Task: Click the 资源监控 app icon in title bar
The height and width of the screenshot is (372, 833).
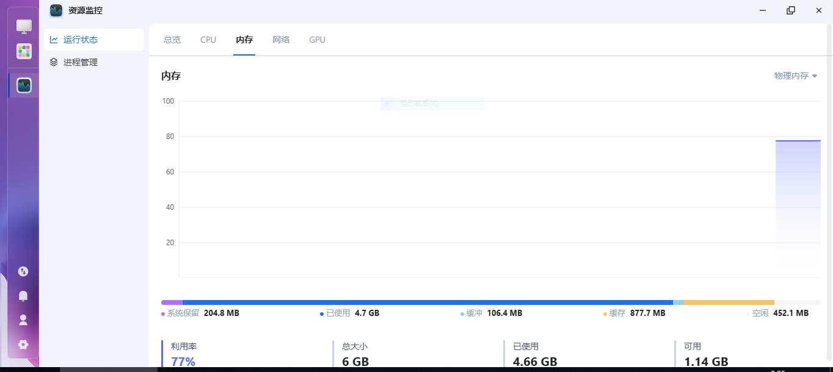Action: [56, 10]
